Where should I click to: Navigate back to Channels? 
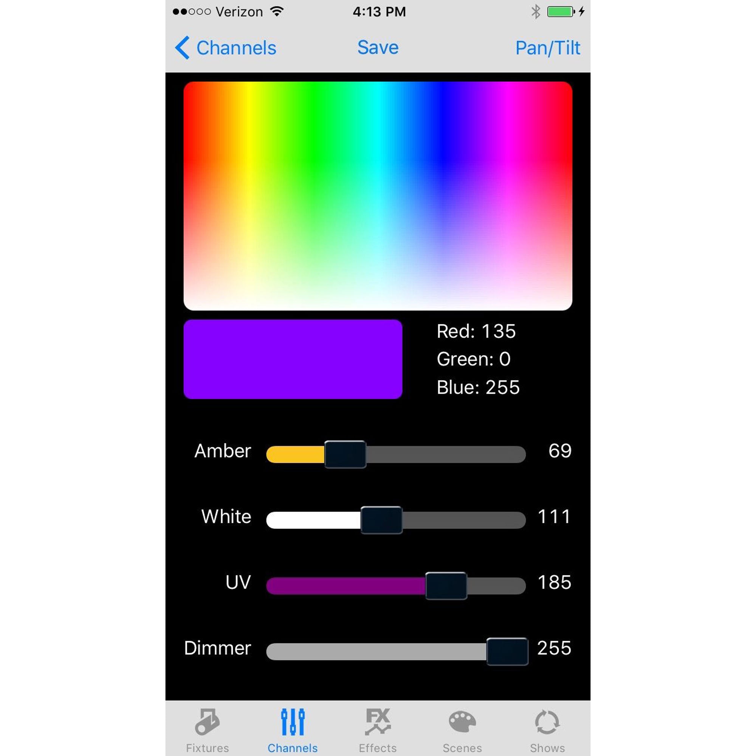tap(222, 47)
